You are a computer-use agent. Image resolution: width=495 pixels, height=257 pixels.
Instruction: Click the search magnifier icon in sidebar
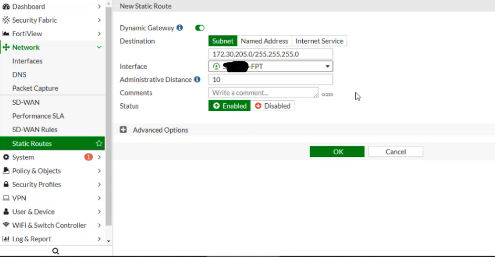pyautogui.click(x=56, y=251)
